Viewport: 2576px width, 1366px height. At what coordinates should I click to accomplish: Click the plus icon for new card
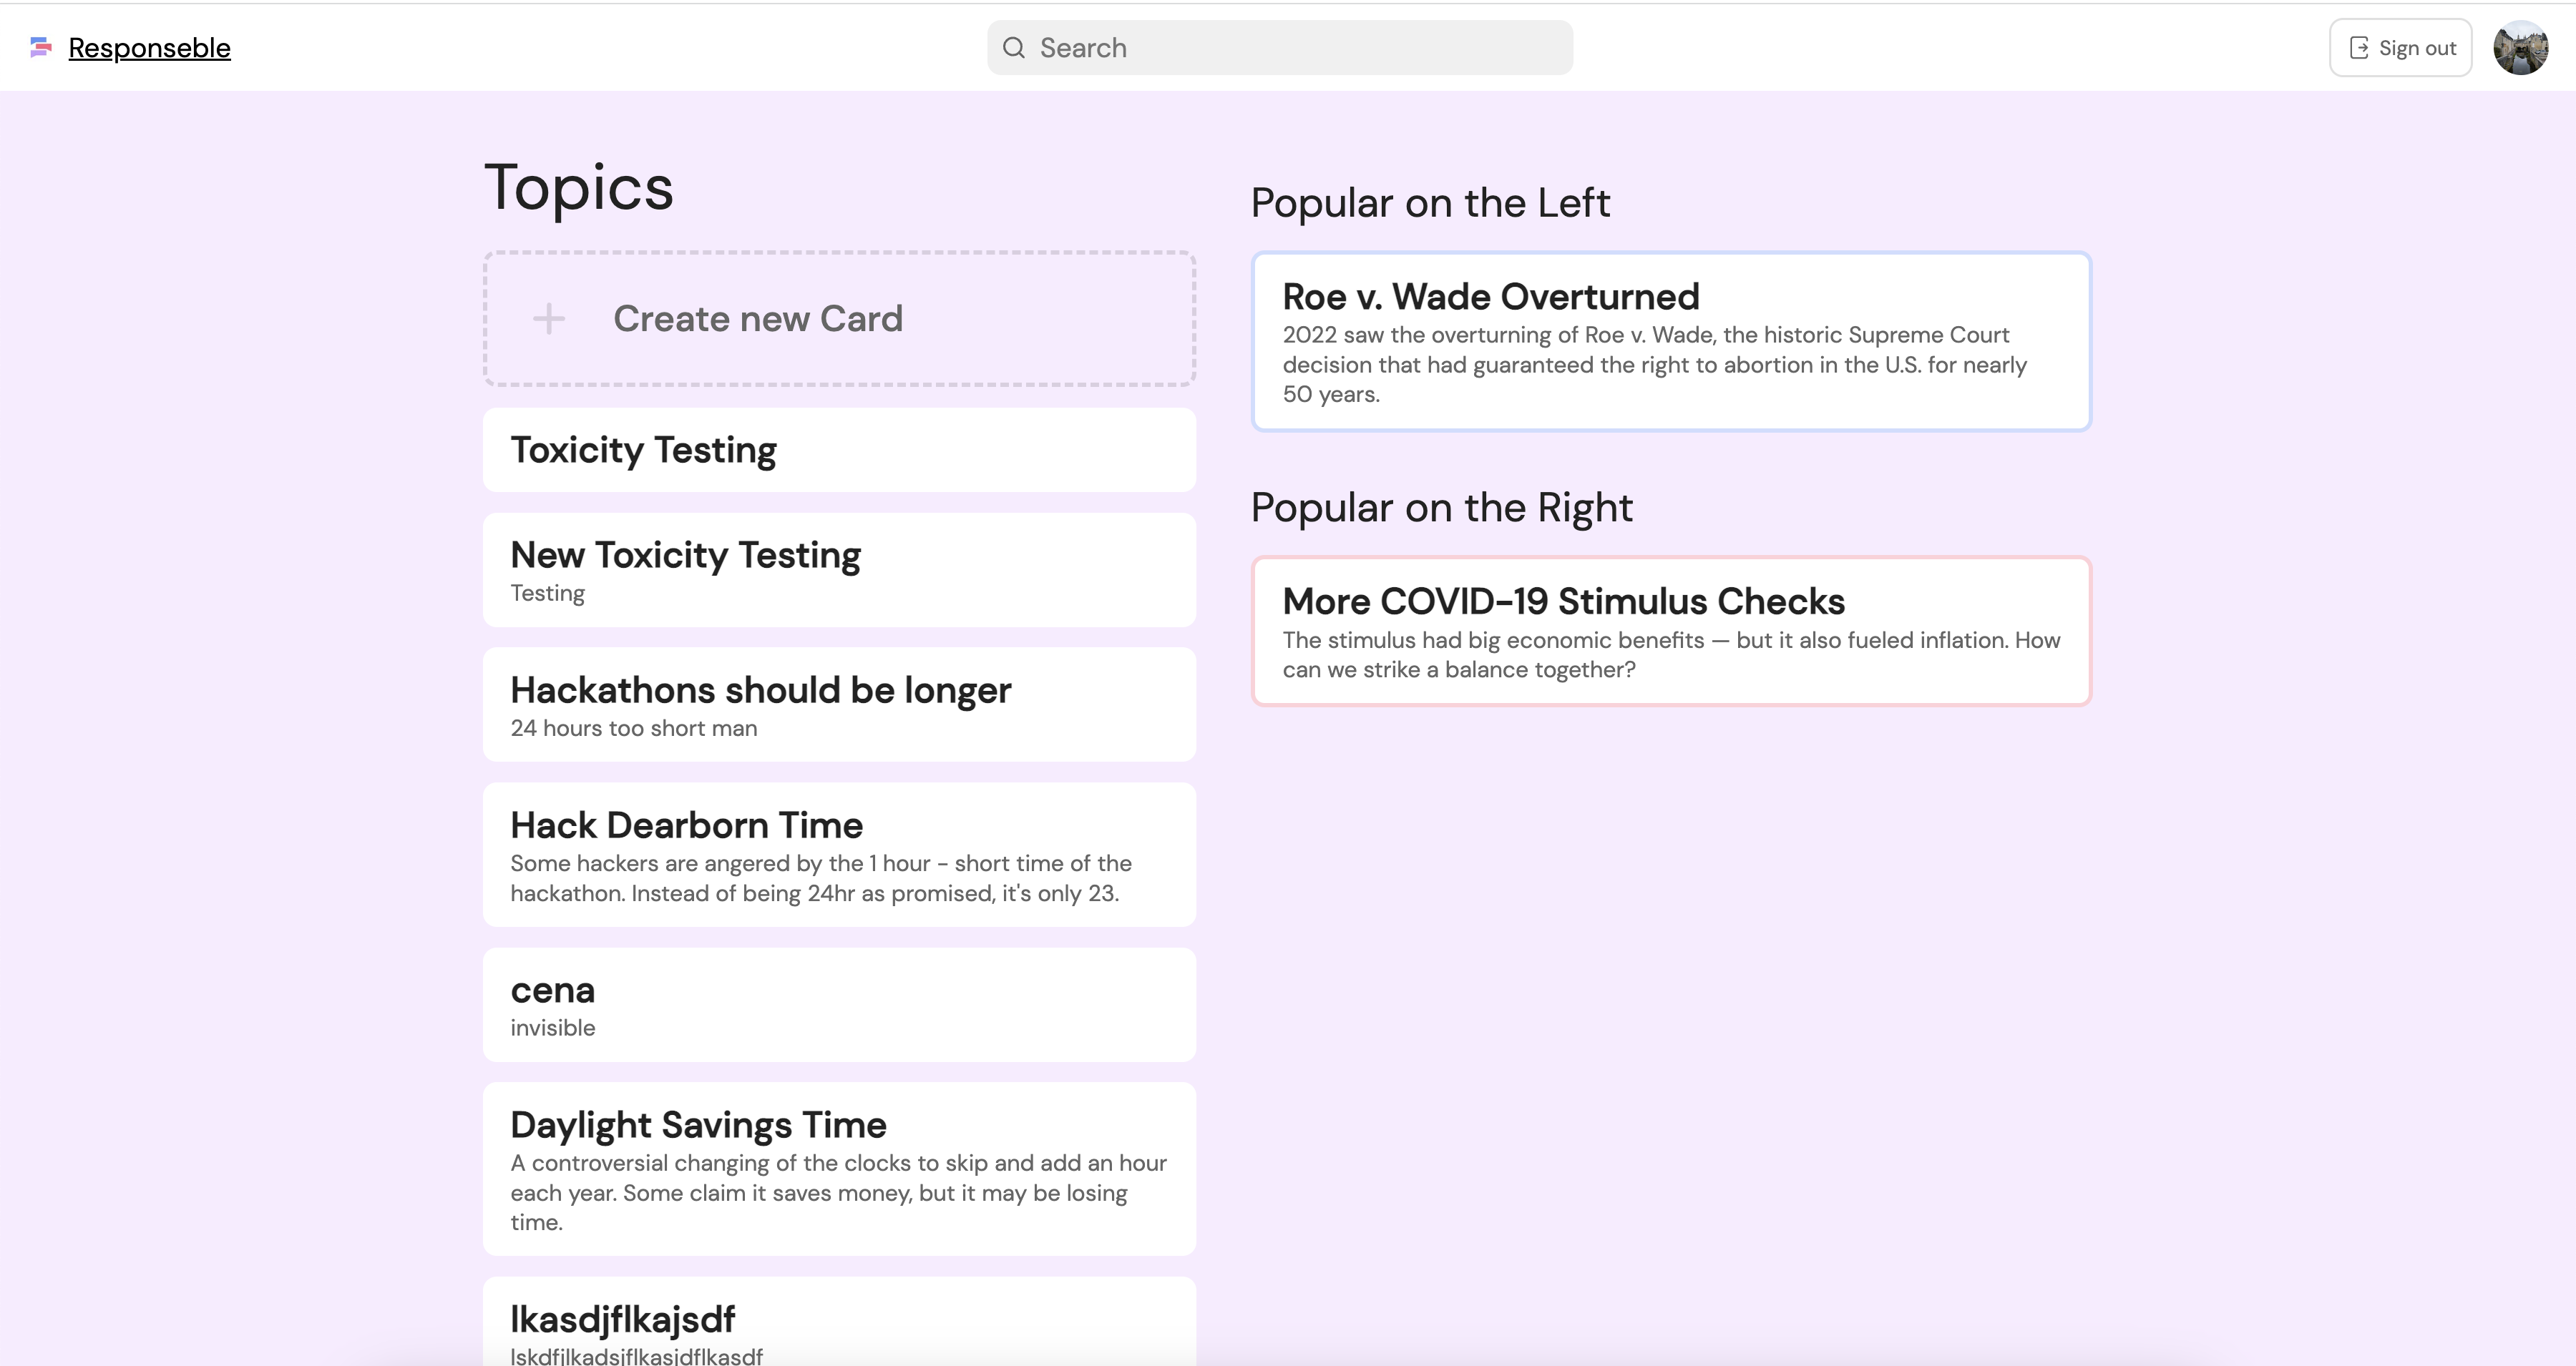tap(548, 319)
